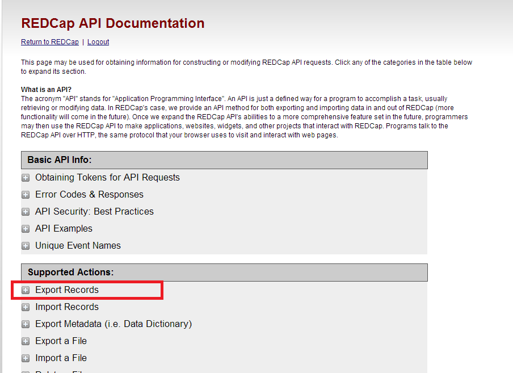
Task: Click the Basic API Info header
Action: (x=224, y=160)
